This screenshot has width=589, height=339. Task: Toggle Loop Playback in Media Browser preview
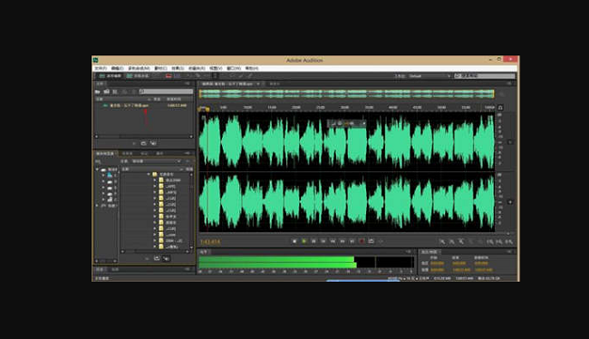pos(157,258)
